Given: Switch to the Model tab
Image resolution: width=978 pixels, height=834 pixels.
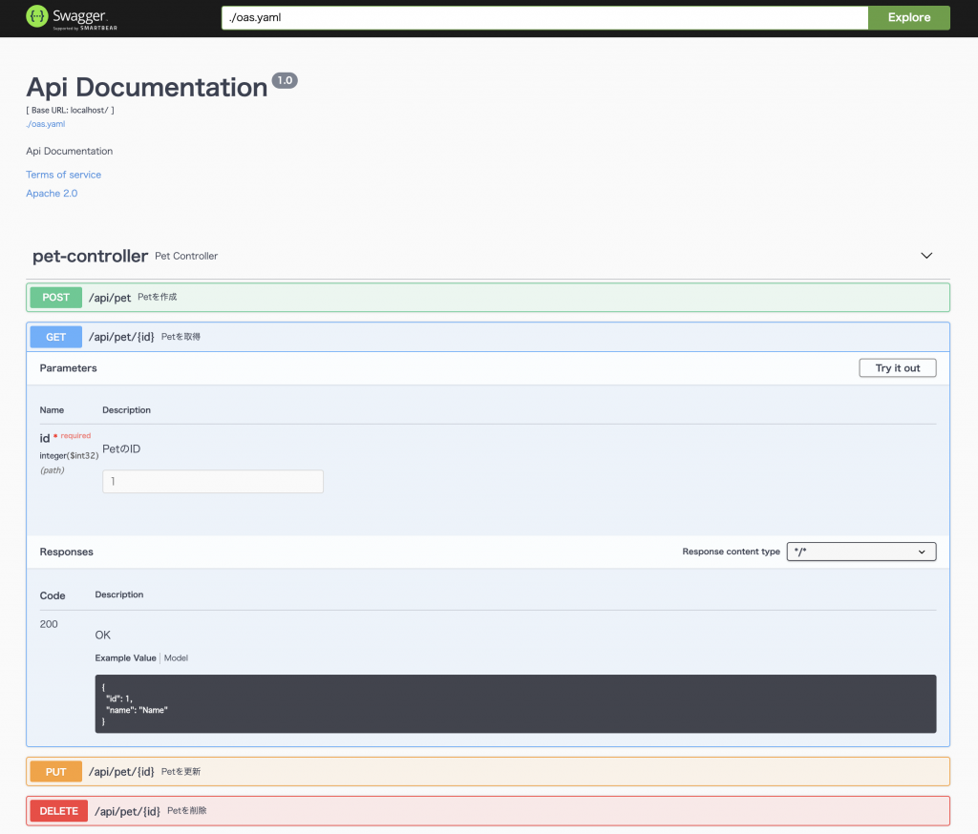Looking at the screenshot, I should coord(176,658).
